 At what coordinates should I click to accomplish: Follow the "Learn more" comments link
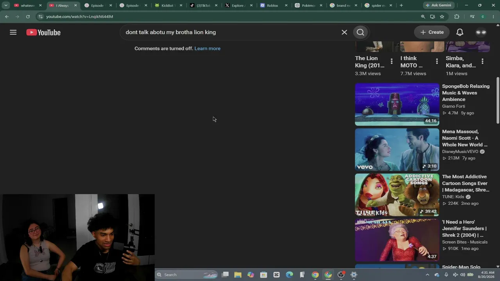(207, 48)
